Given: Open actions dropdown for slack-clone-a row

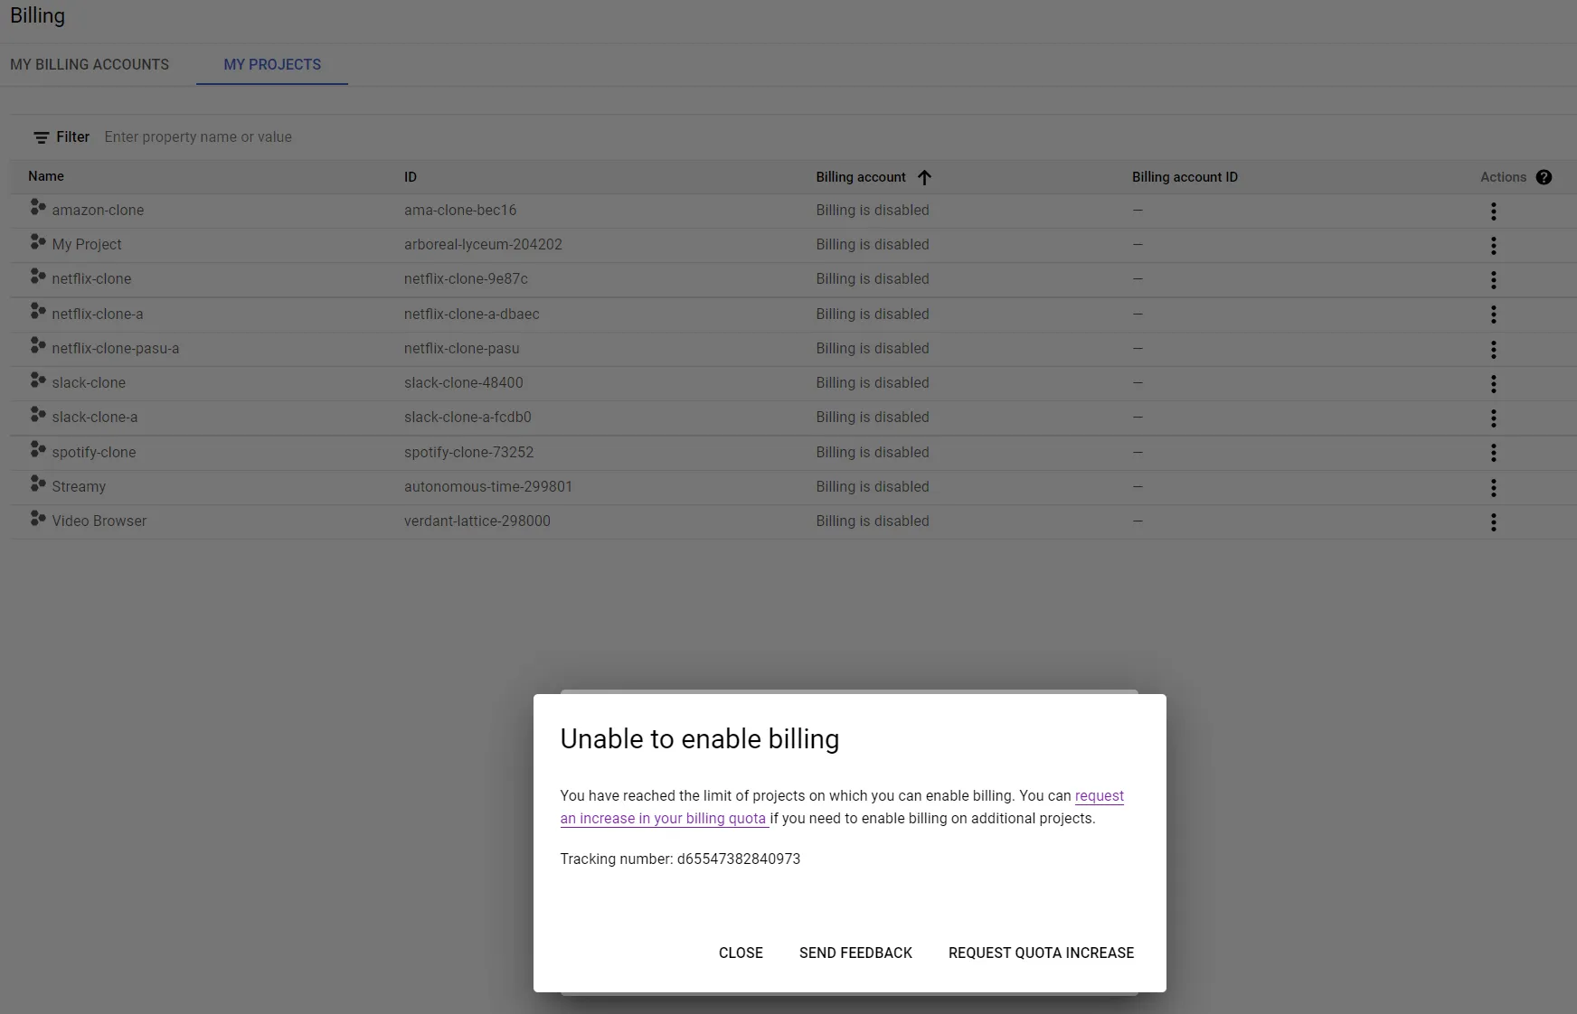Looking at the screenshot, I should (1493, 418).
